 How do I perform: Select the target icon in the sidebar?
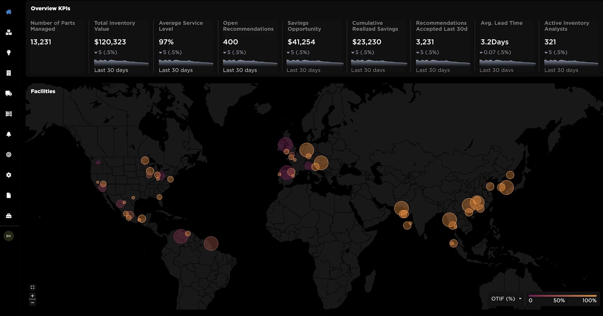9,154
